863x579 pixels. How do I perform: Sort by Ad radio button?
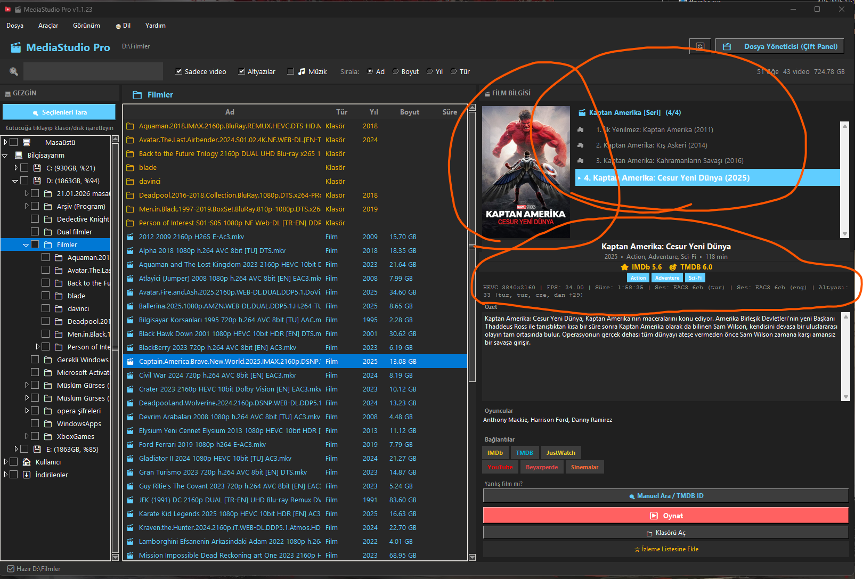[x=370, y=71]
